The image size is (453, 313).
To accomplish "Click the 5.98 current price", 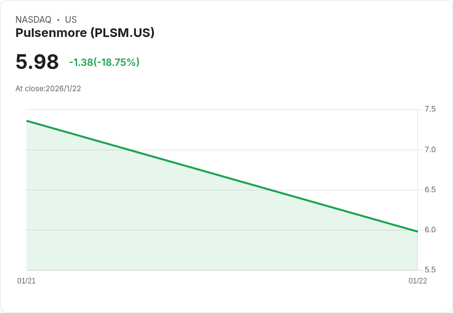I will click(x=37, y=62).
